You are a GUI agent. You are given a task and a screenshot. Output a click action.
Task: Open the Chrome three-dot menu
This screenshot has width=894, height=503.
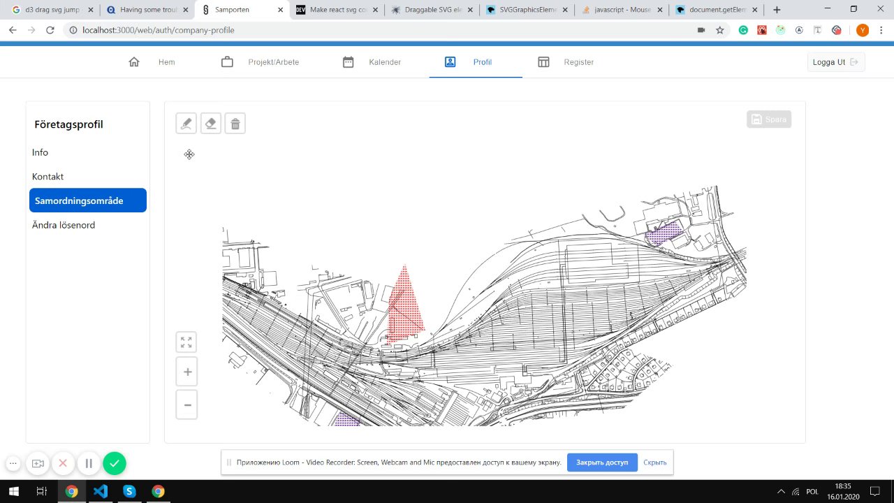point(881,30)
